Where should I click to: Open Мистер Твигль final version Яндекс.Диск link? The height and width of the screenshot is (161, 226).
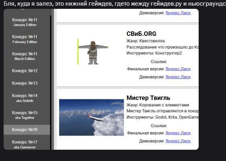coord(178,133)
